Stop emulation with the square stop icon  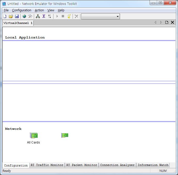pyautogui.click(x=63, y=16)
